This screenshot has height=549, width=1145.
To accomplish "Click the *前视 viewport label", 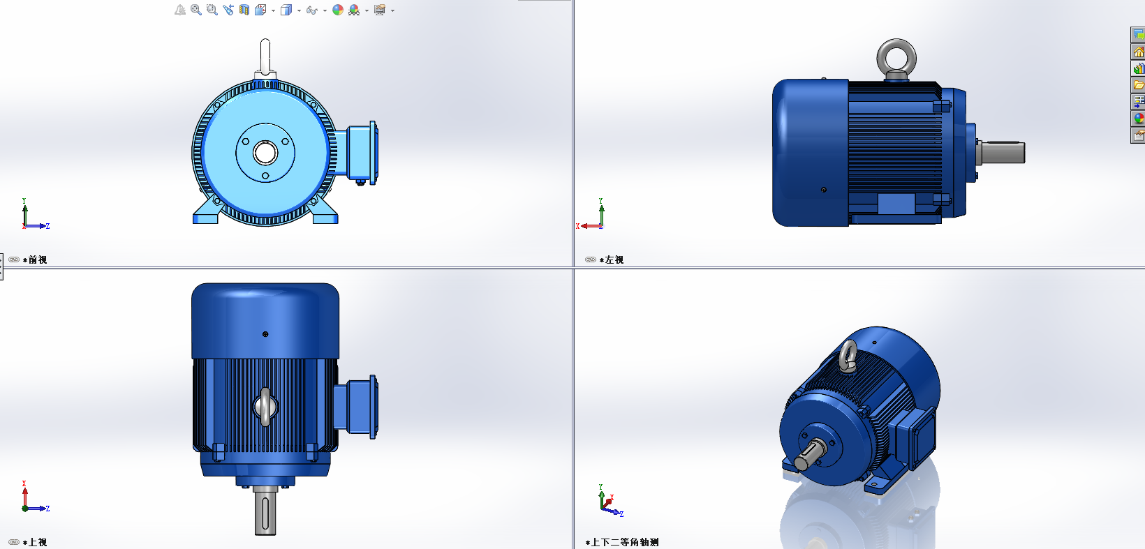I will click(35, 260).
